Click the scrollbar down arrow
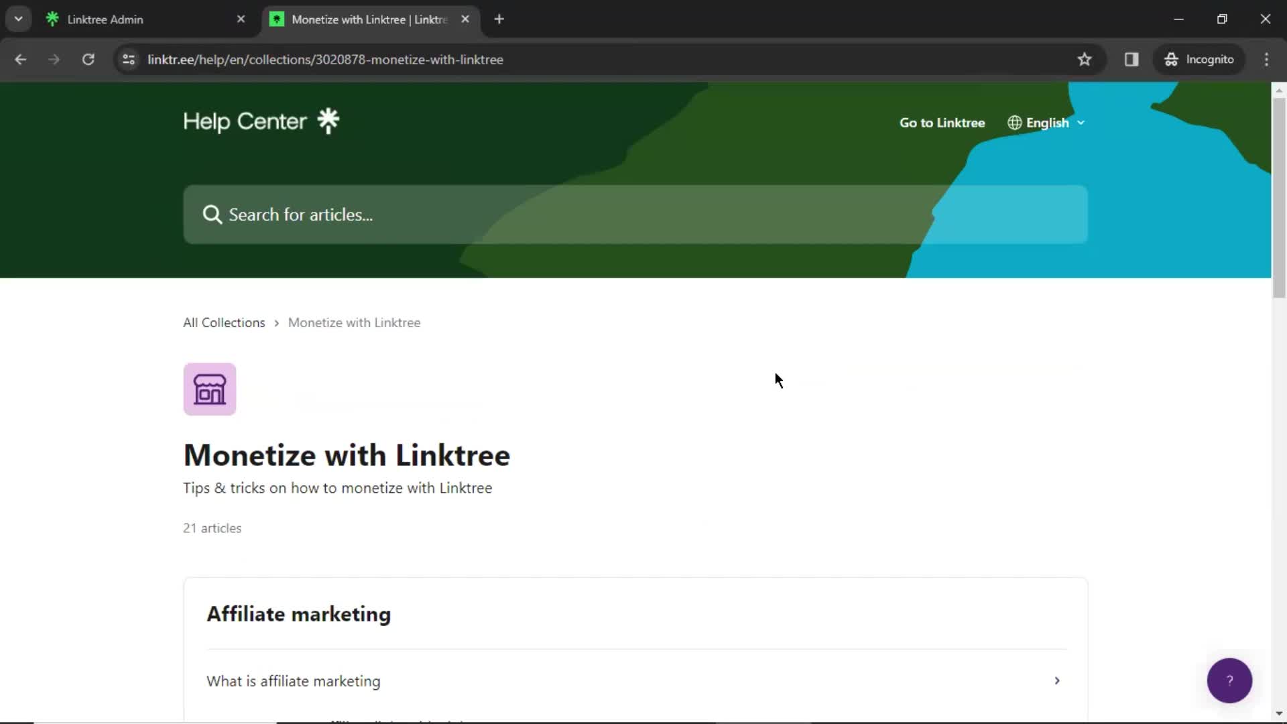The image size is (1287, 724). (1279, 714)
